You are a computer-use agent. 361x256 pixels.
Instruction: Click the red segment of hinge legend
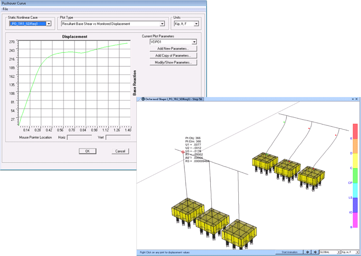pos(355,131)
